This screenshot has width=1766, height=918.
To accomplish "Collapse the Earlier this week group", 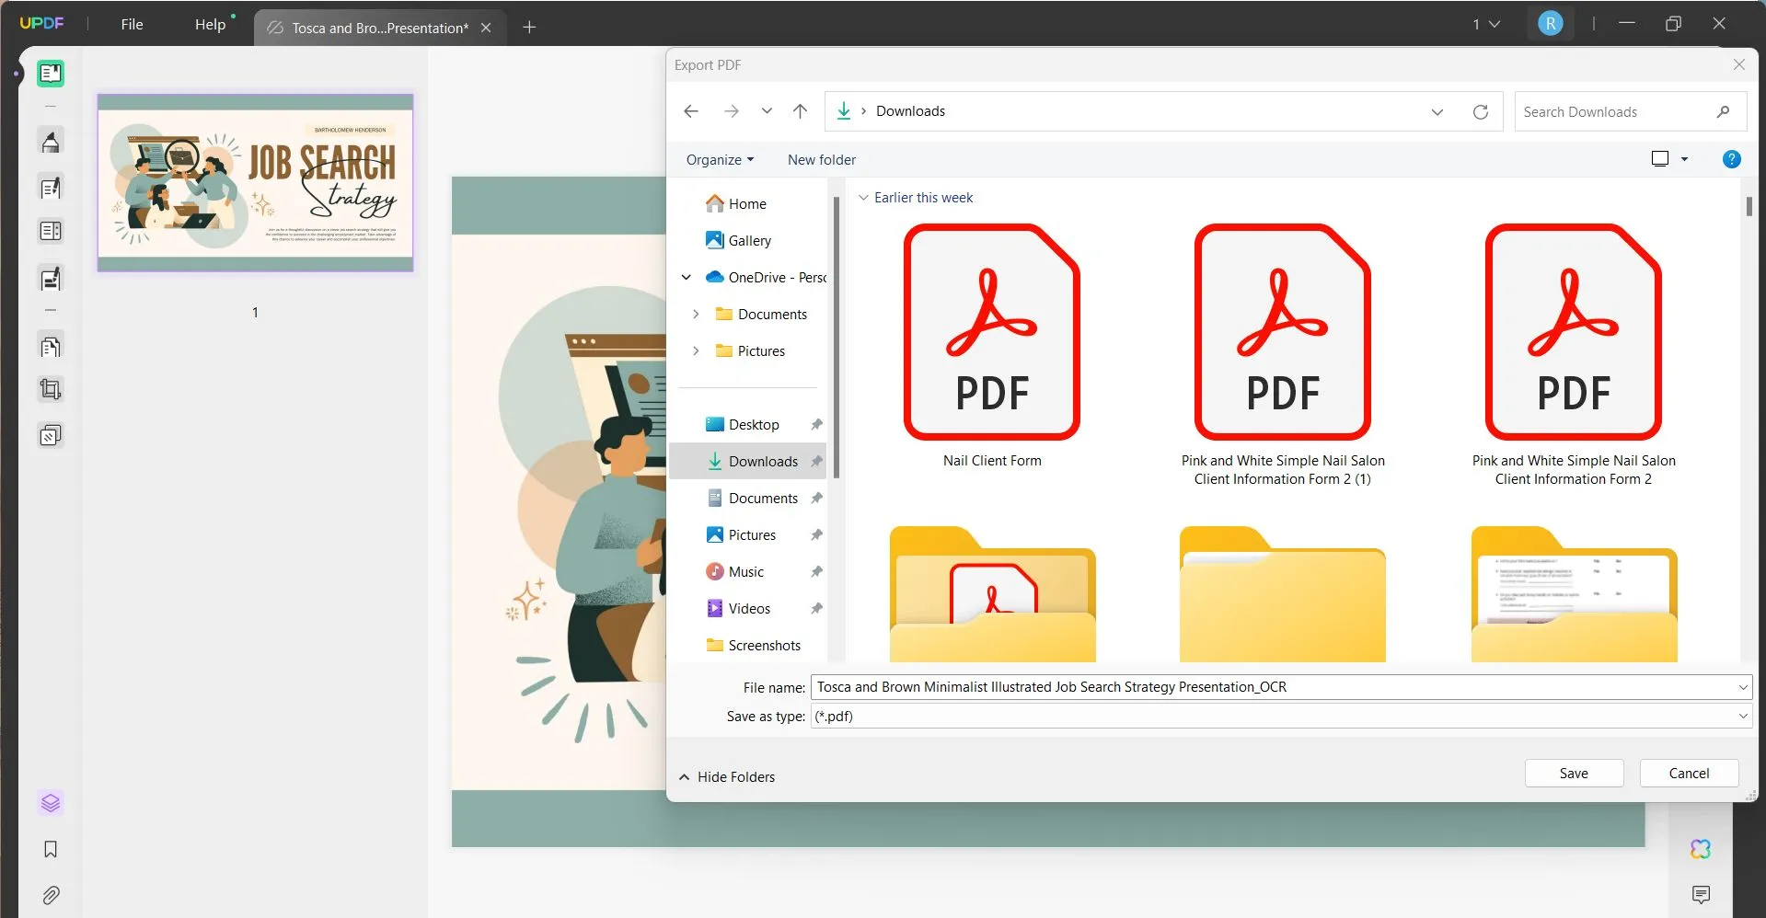I will click(864, 197).
